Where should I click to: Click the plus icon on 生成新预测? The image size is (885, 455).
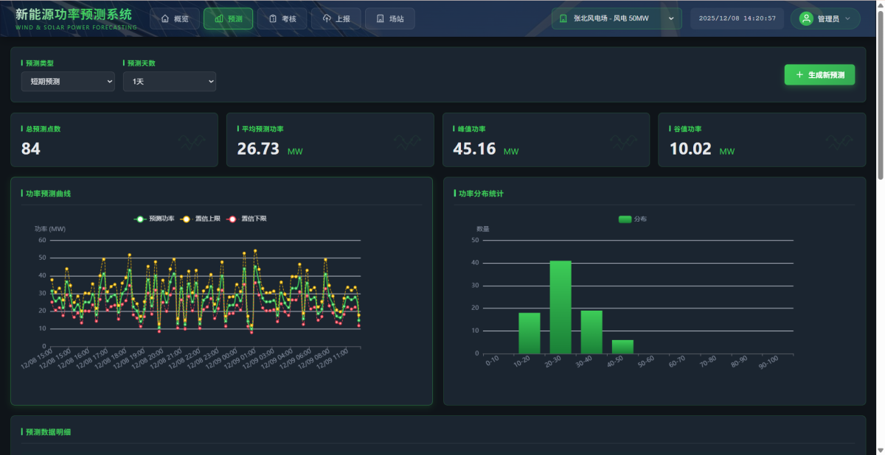click(x=799, y=75)
